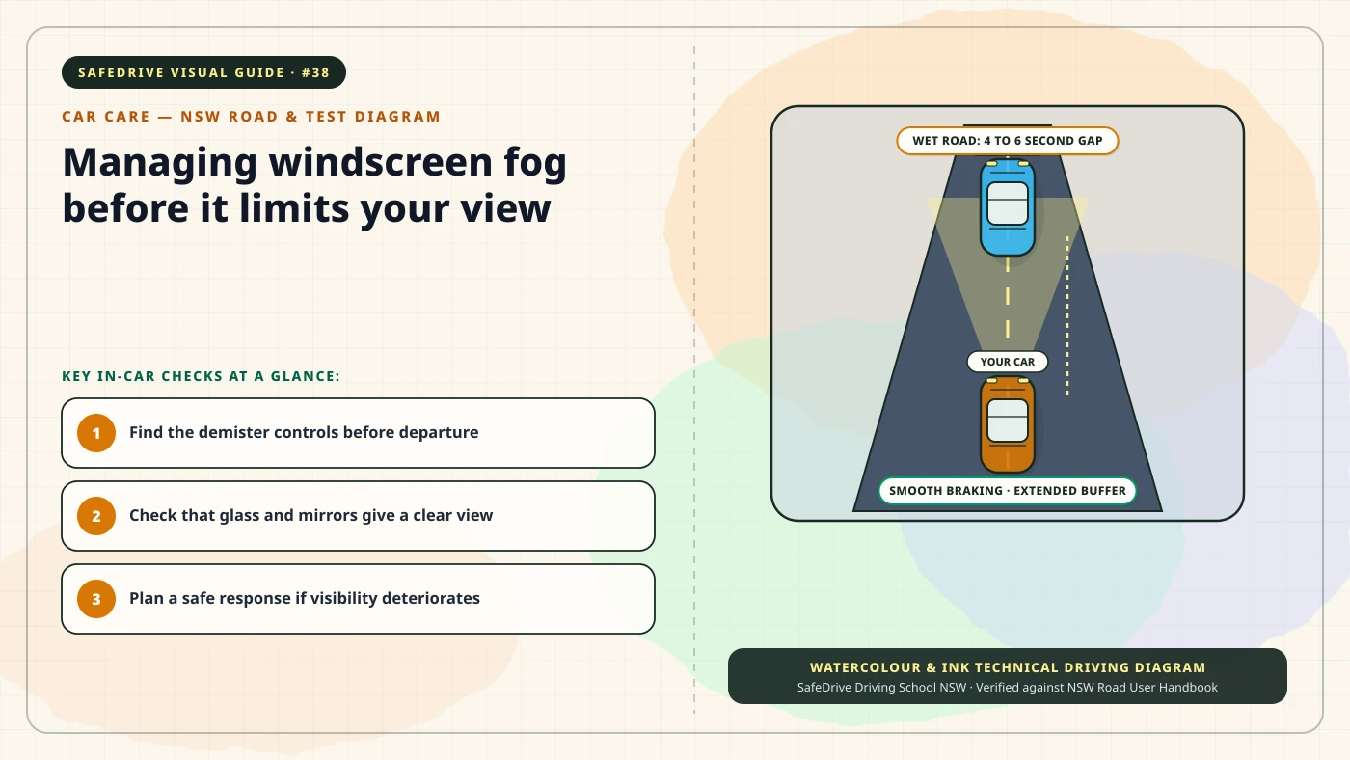Click the card 'Check that glass and mirrors give a clear view'
This screenshot has width=1350, height=760.
358,516
